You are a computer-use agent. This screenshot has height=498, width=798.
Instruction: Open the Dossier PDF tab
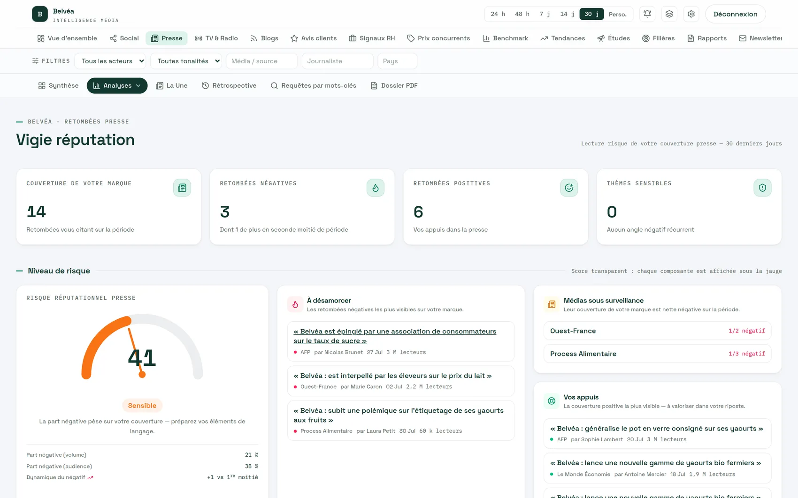[x=394, y=85]
